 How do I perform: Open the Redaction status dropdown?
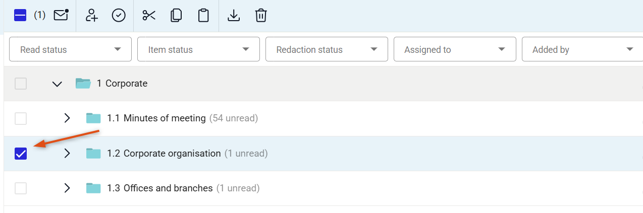pos(327,49)
